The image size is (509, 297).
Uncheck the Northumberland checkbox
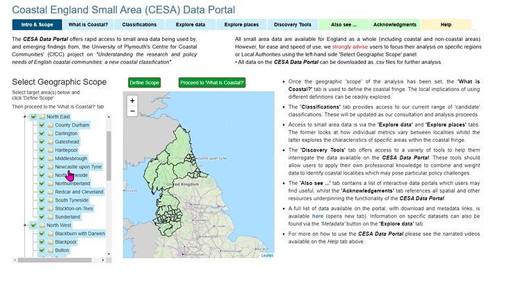click(x=42, y=184)
